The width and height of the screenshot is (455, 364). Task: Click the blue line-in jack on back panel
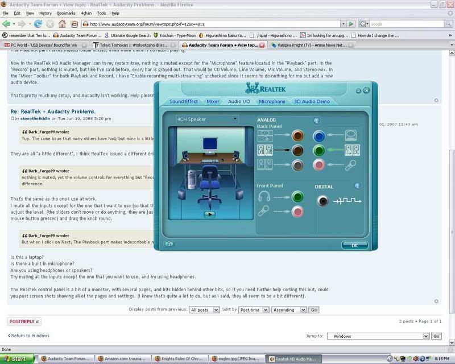pyautogui.click(x=319, y=136)
